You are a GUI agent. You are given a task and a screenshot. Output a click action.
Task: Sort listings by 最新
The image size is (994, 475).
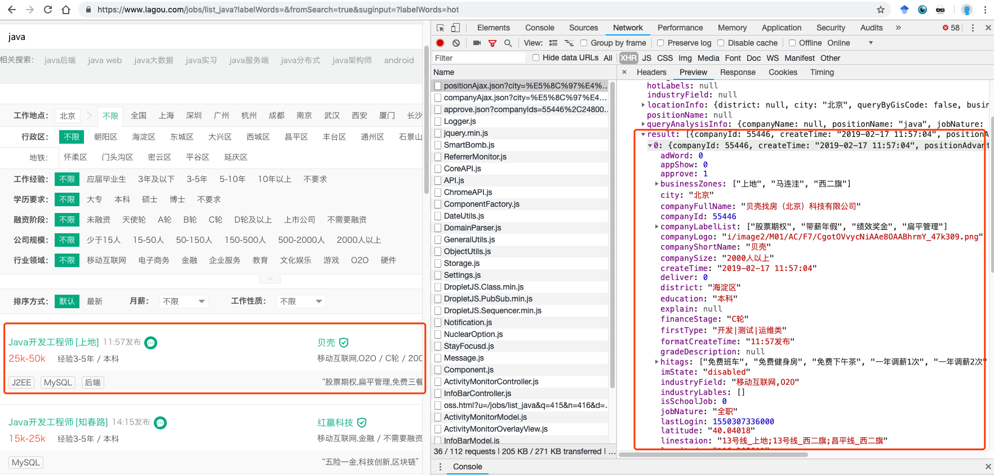tap(95, 301)
